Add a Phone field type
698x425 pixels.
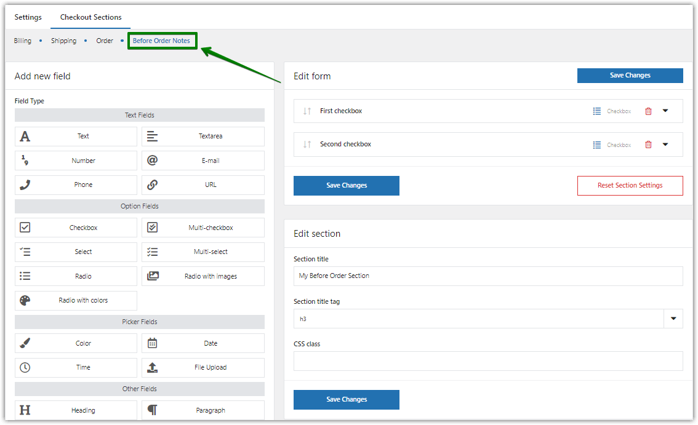76,185
